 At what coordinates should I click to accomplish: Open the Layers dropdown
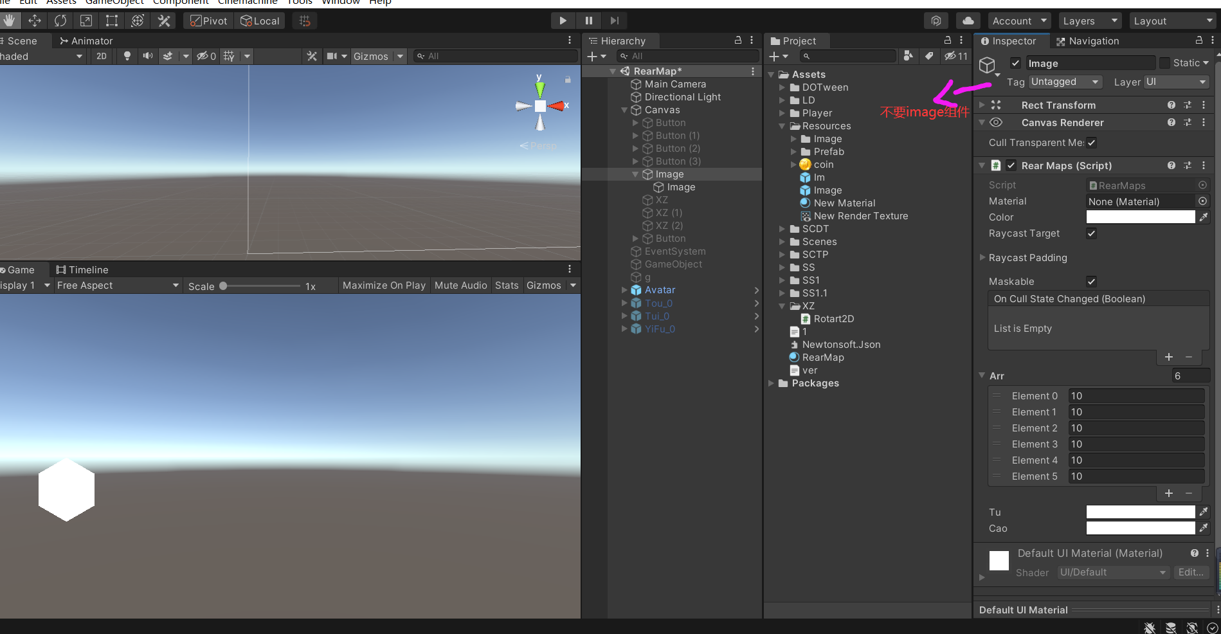click(1090, 21)
